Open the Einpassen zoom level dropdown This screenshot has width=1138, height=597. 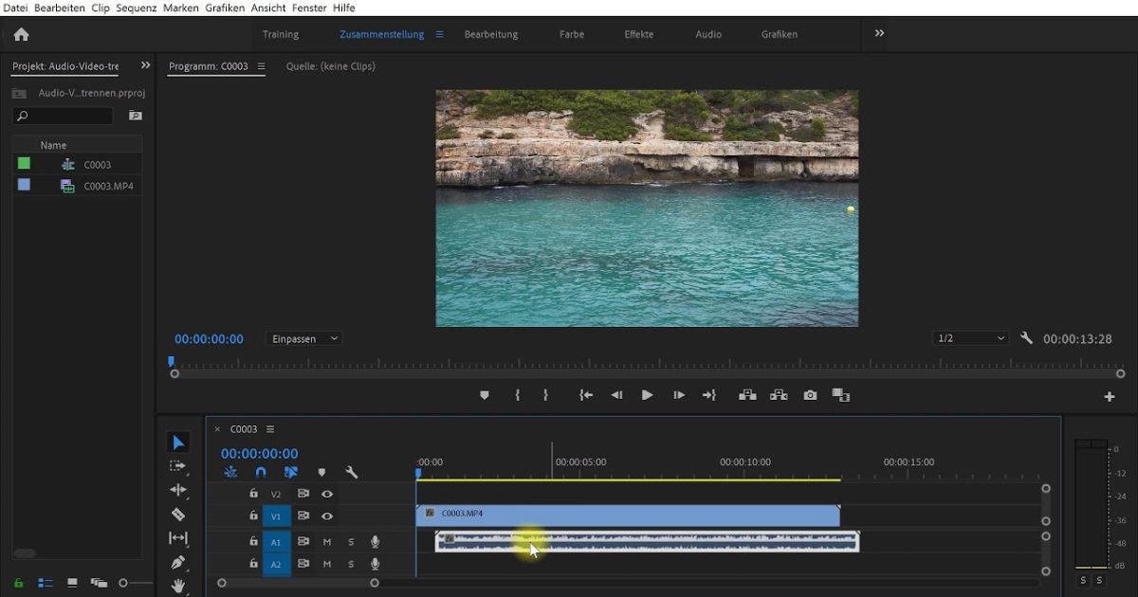(x=303, y=338)
